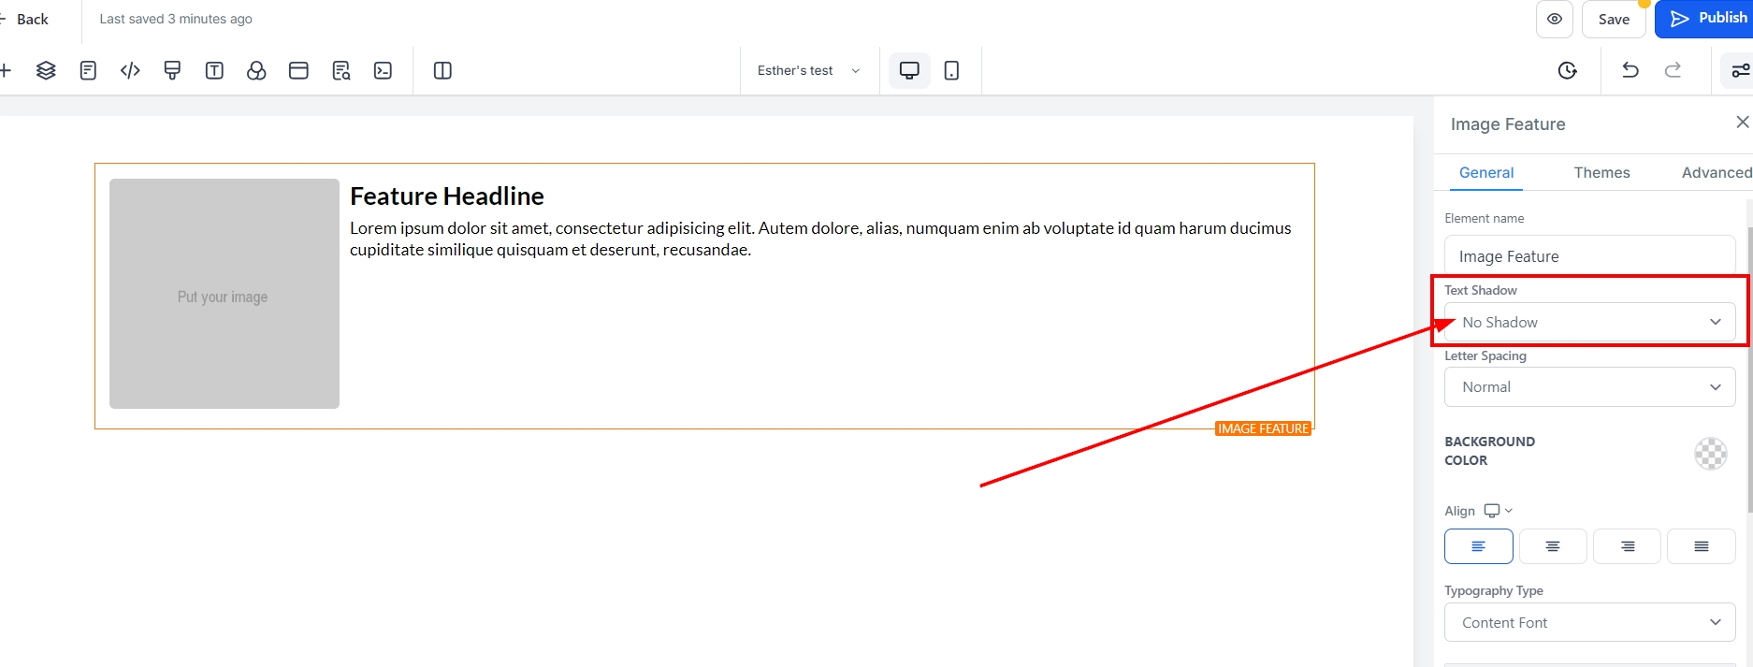The height and width of the screenshot is (667, 1753).
Task: Open preview with the eye icon
Action: (1555, 19)
